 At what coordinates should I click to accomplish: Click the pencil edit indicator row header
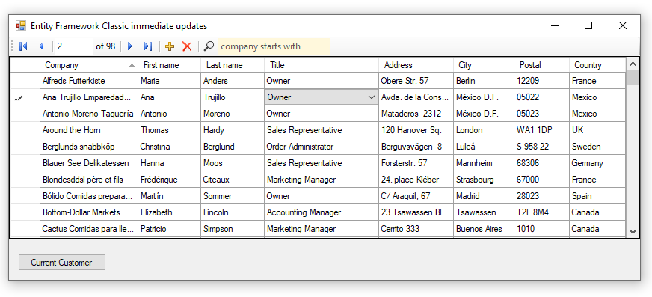[x=25, y=97]
